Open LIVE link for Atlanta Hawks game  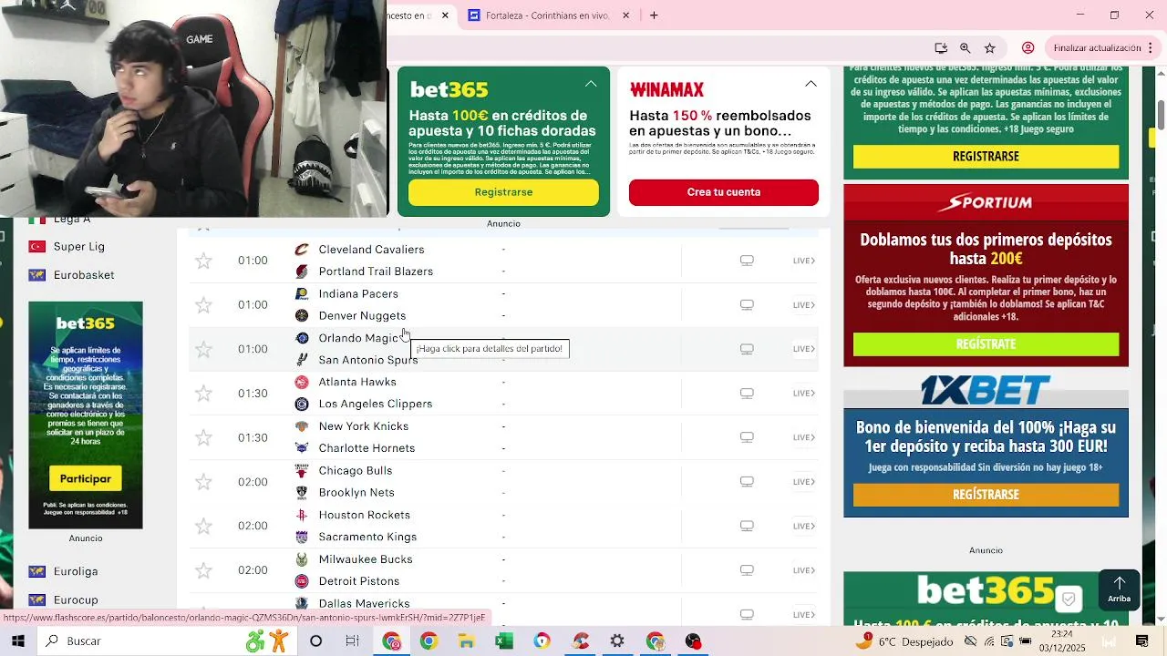click(803, 394)
